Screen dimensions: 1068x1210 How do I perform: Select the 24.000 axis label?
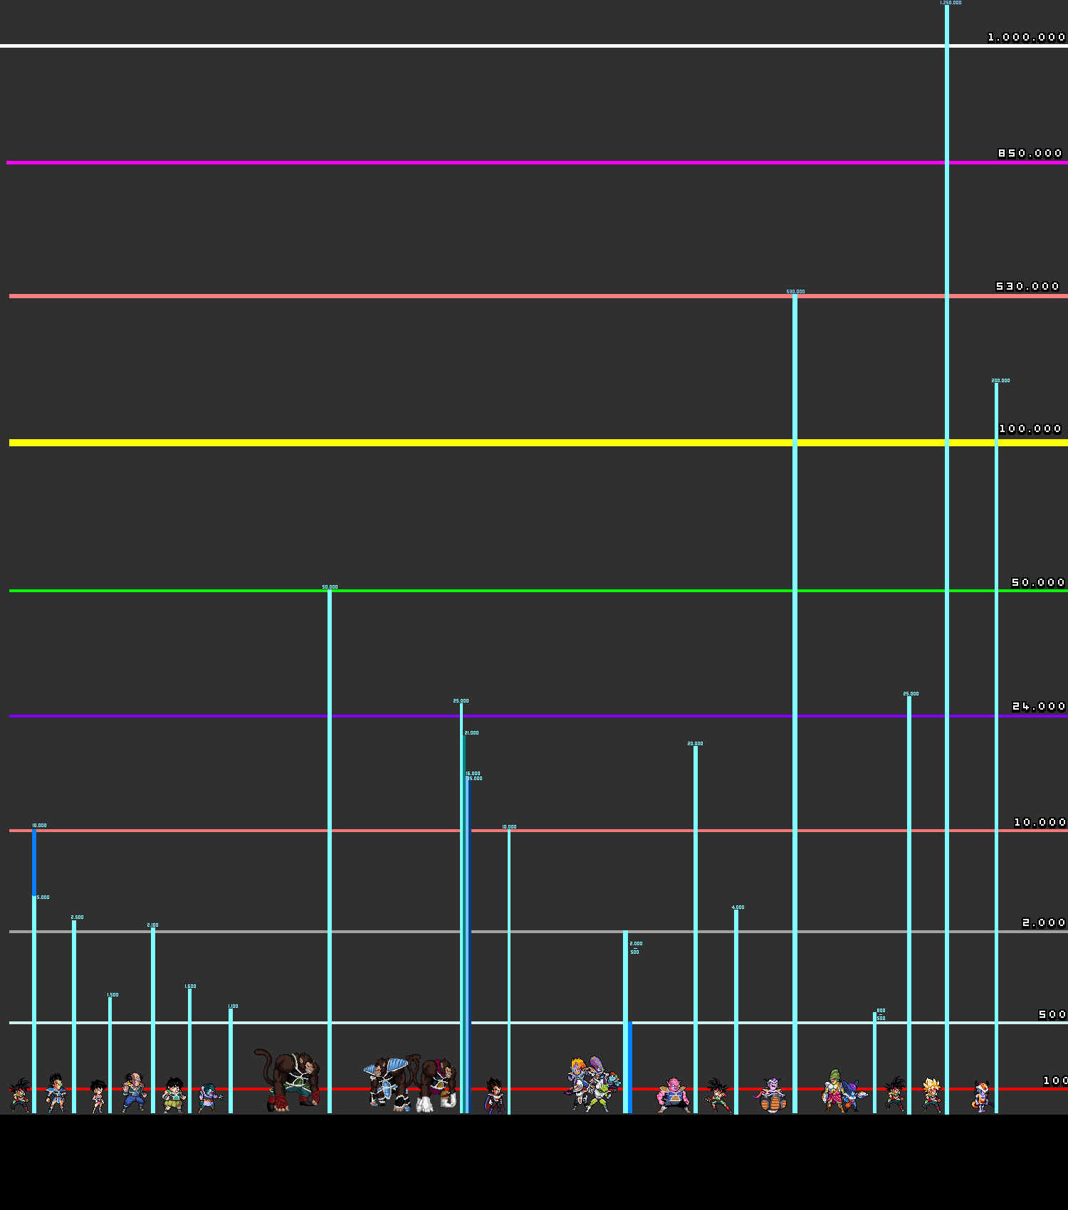click(x=1039, y=706)
